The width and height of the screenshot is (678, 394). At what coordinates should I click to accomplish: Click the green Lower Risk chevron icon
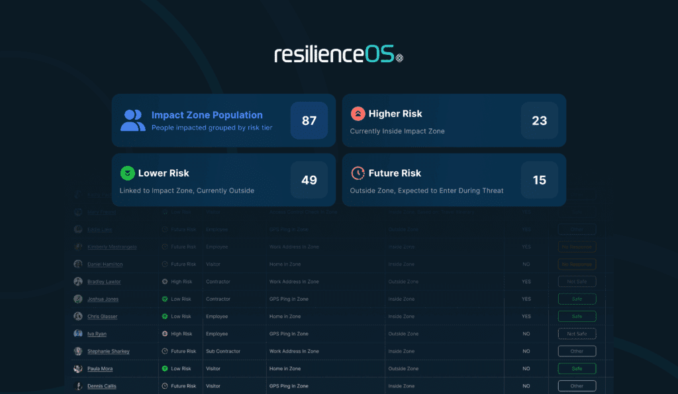(127, 173)
